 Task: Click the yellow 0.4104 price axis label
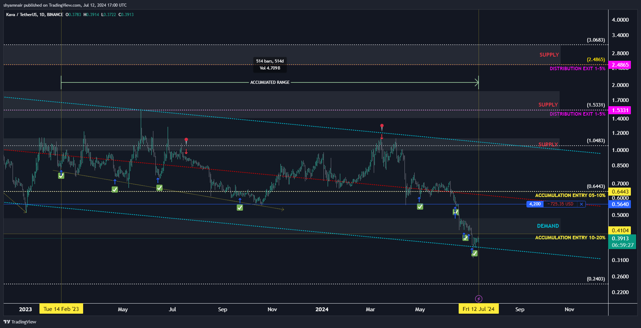click(x=619, y=230)
